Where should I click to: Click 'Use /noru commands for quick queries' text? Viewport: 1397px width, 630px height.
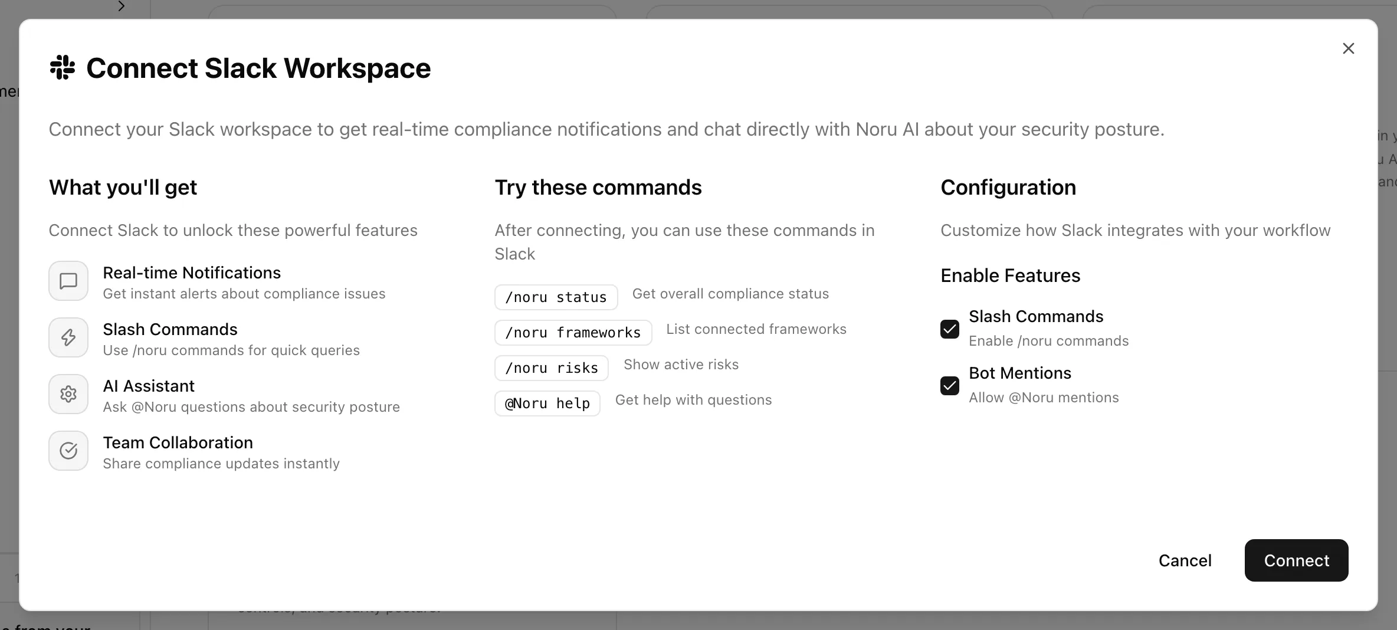click(231, 350)
